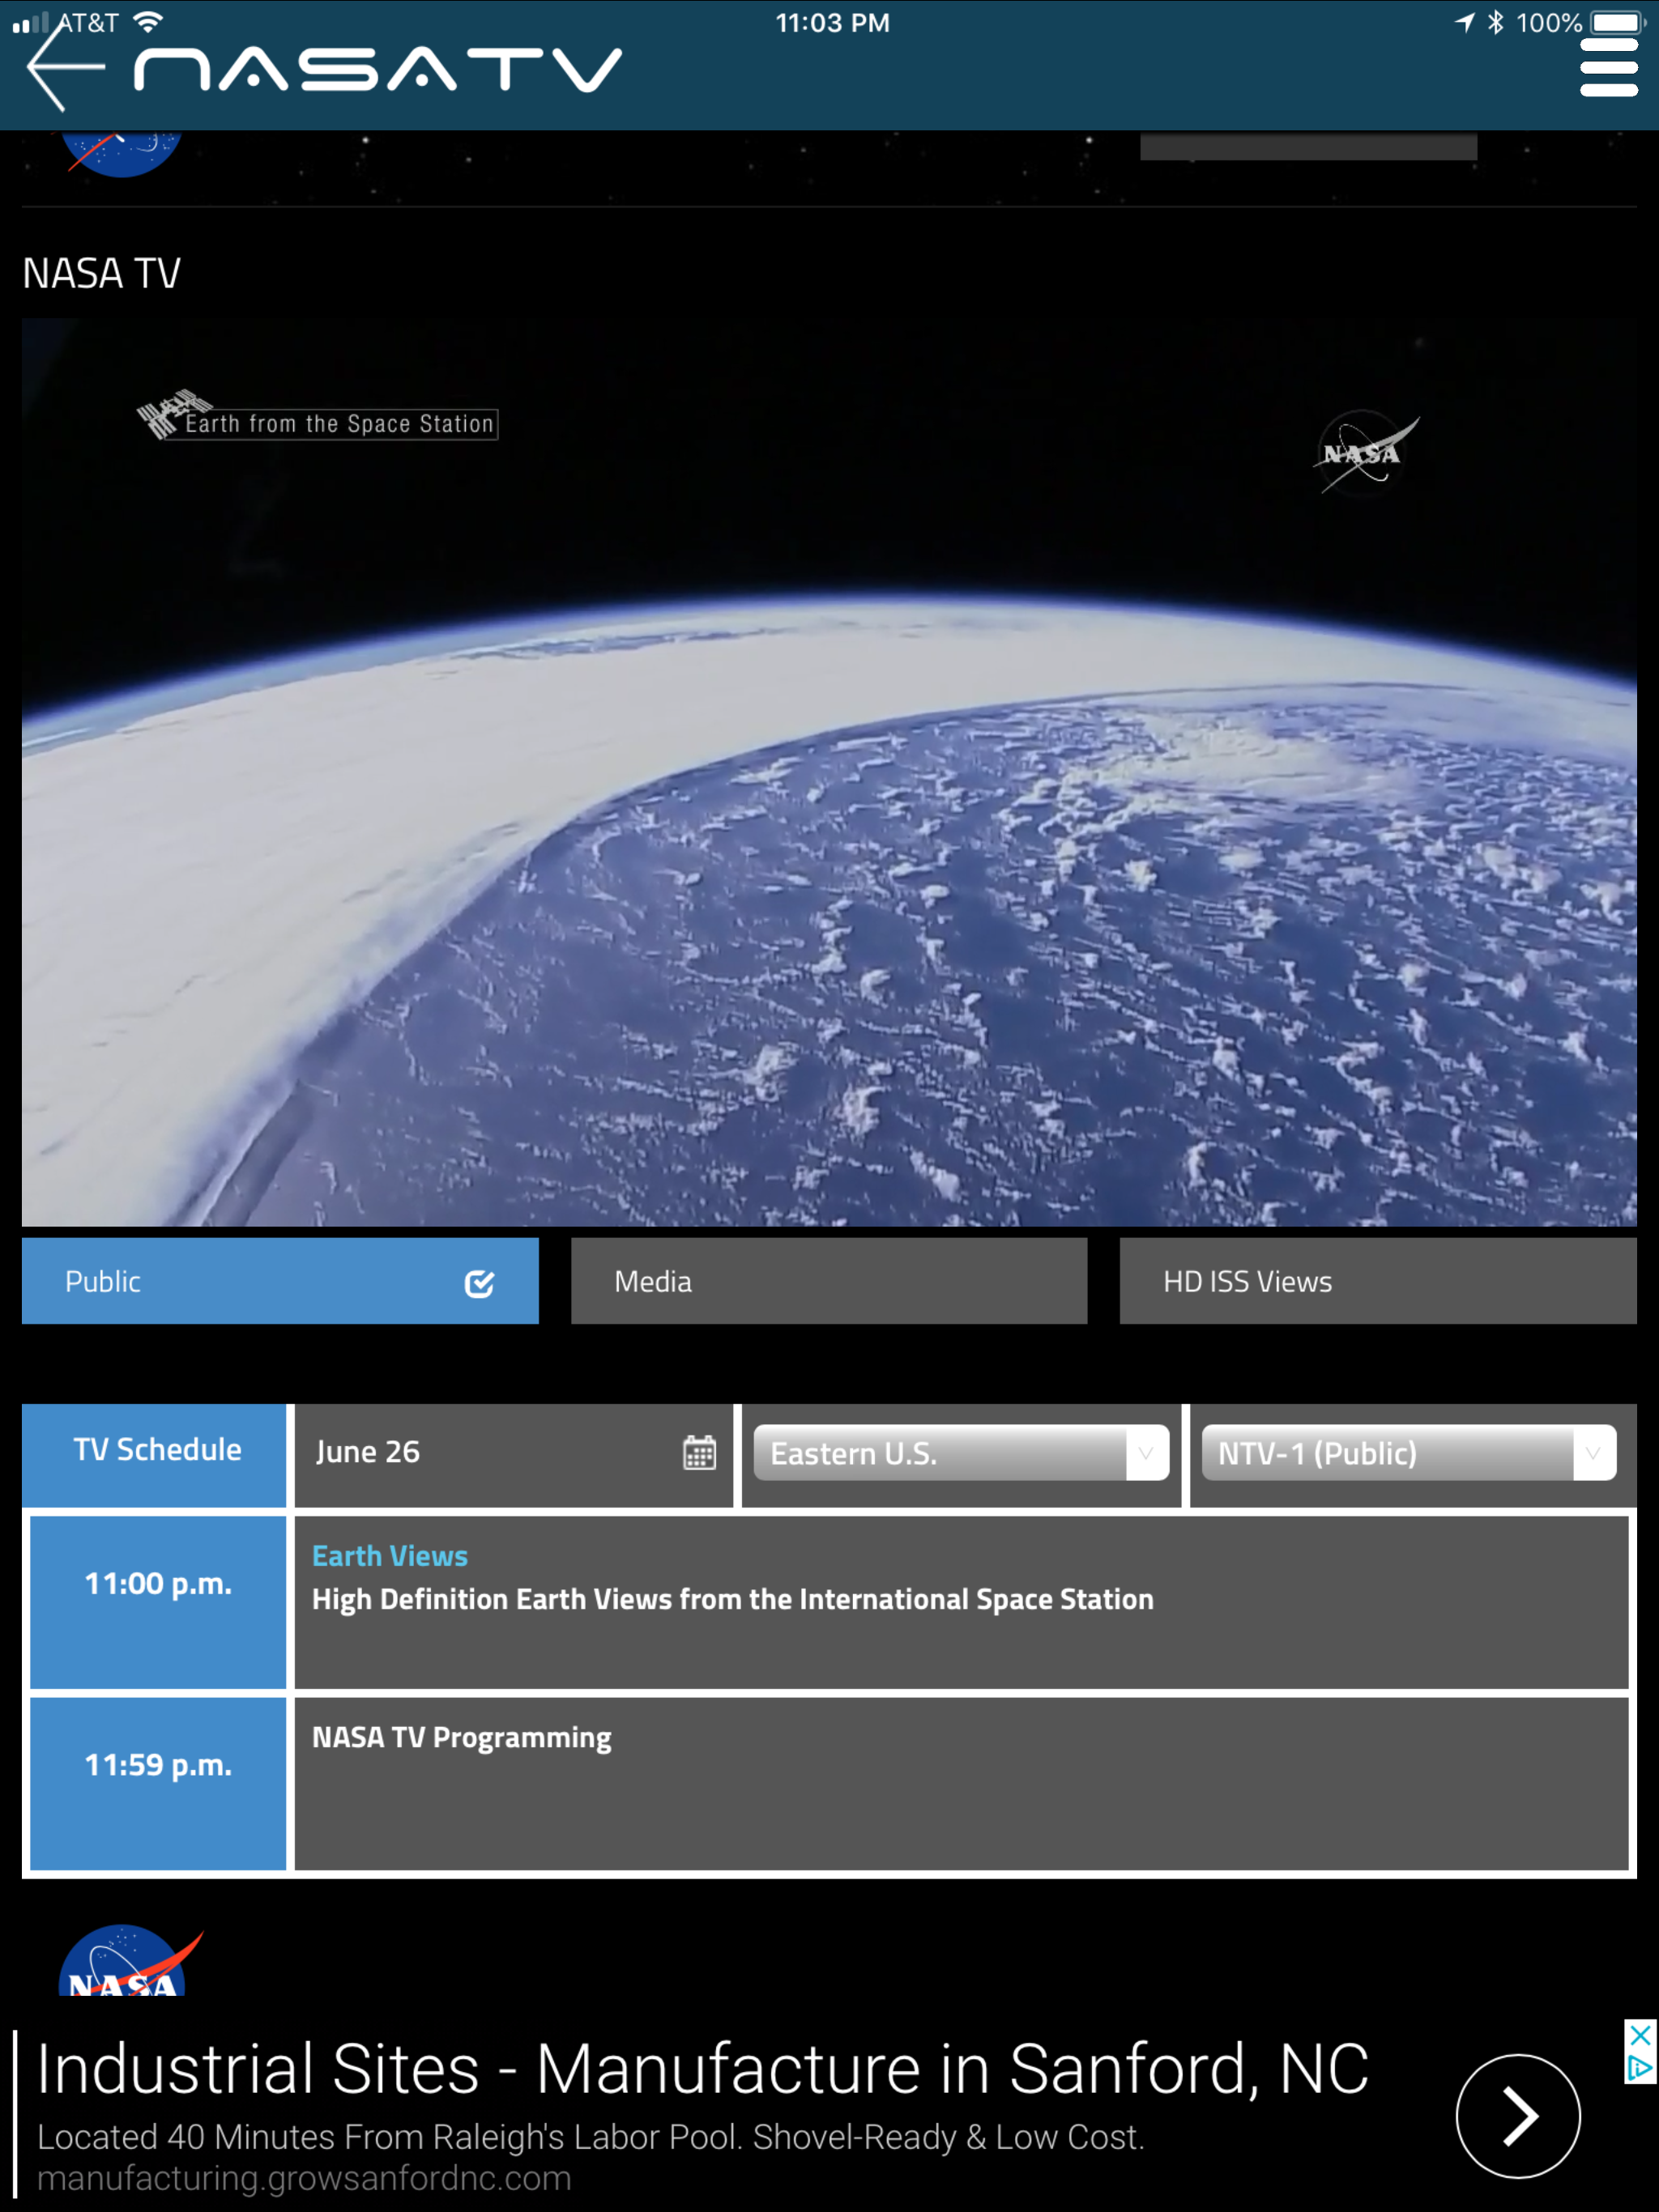Open the hamburger menu

pos(1608,68)
